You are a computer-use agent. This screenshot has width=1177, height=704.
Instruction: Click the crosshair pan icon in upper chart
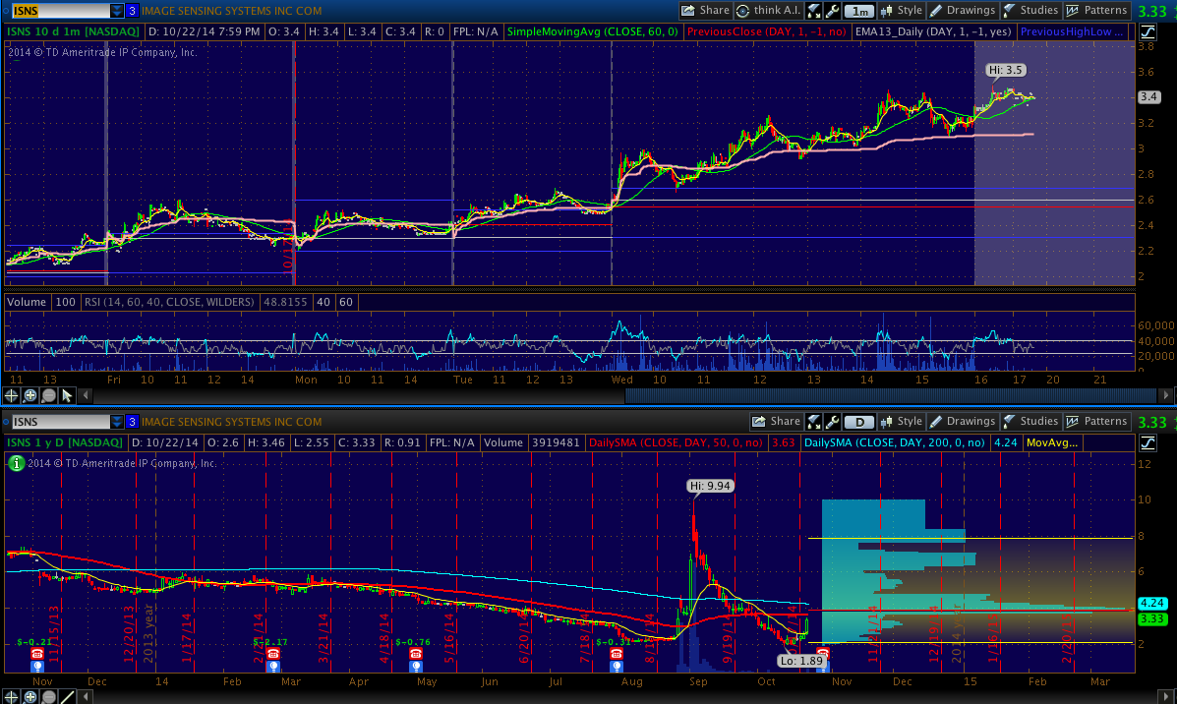point(12,395)
